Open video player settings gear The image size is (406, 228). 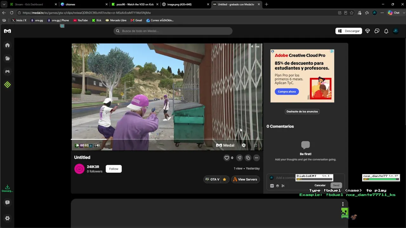pyautogui.click(x=244, y=145)
